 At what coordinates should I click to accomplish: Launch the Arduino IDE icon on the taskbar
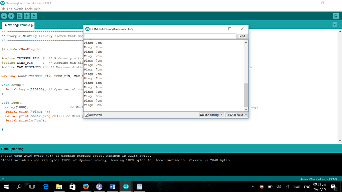126,187
